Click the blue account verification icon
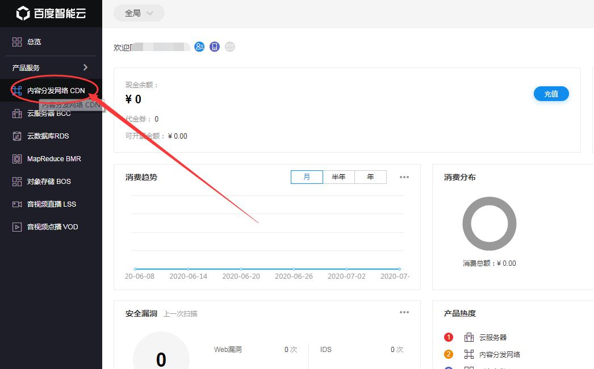Screen dimensions: 594x369 199,47
